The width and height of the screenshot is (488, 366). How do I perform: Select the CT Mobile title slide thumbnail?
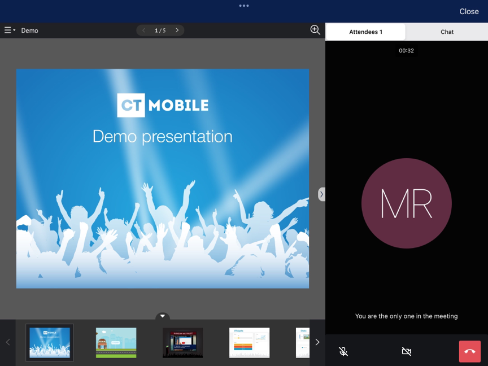pos(50,342)
